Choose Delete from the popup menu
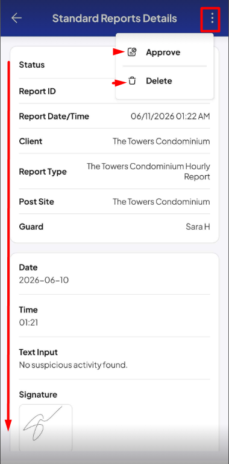 pos(158,81)
